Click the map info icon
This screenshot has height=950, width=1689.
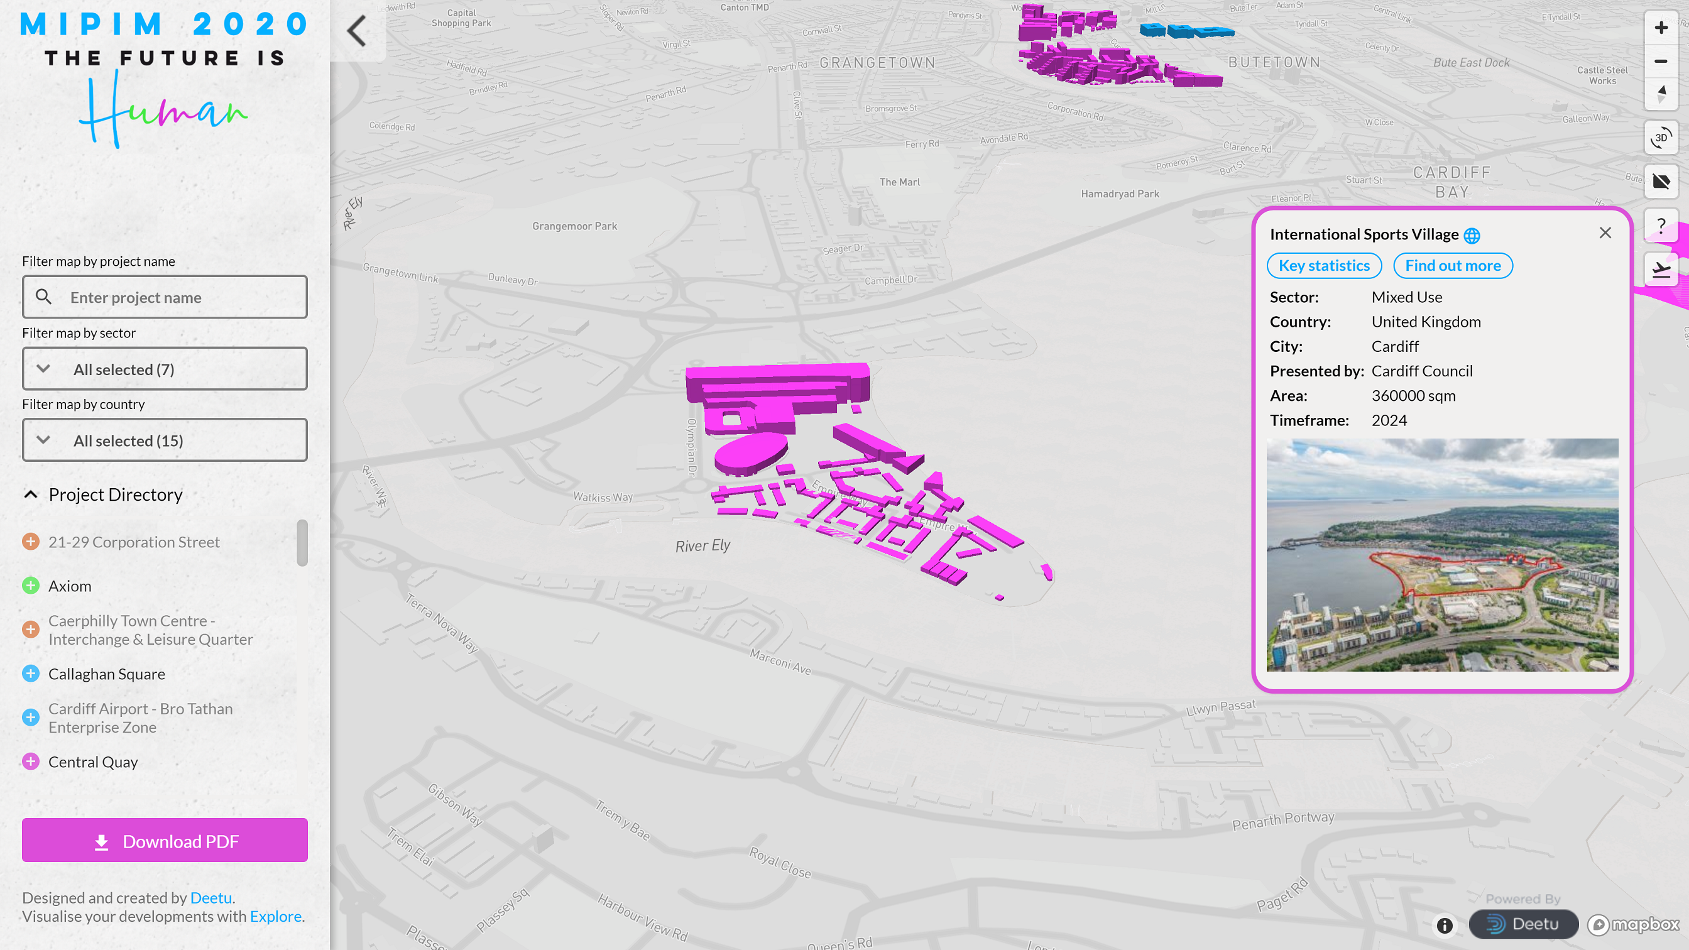pyautogui.click(x=1445, y=925)
